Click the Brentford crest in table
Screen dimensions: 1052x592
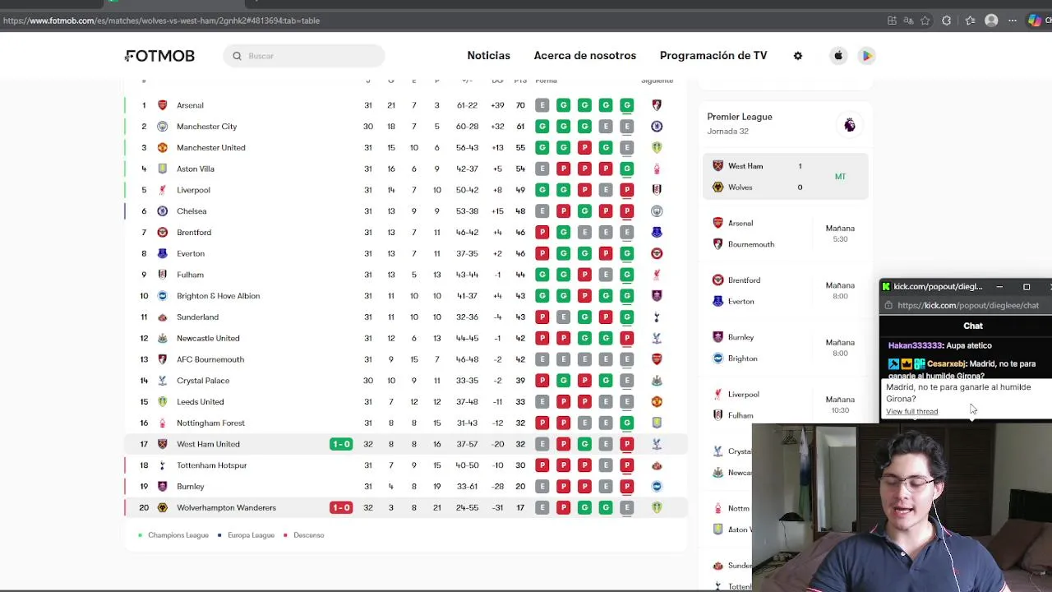click(x=162, y=233)
